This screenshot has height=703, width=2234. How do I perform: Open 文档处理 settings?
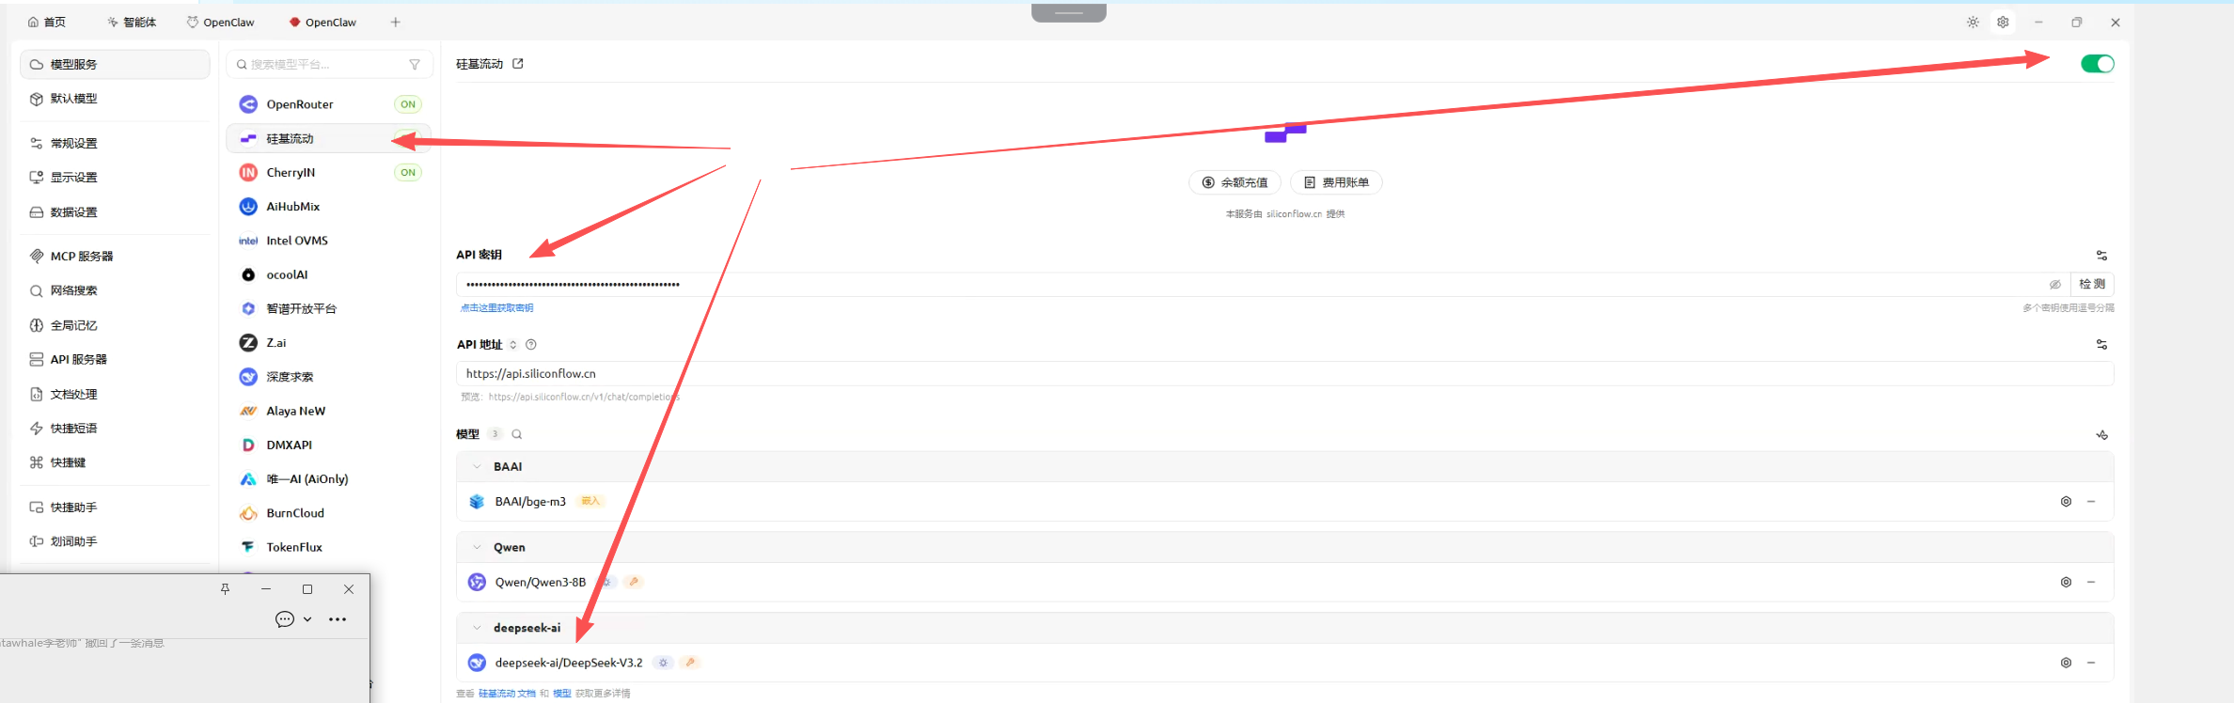(x=115, y=395)
